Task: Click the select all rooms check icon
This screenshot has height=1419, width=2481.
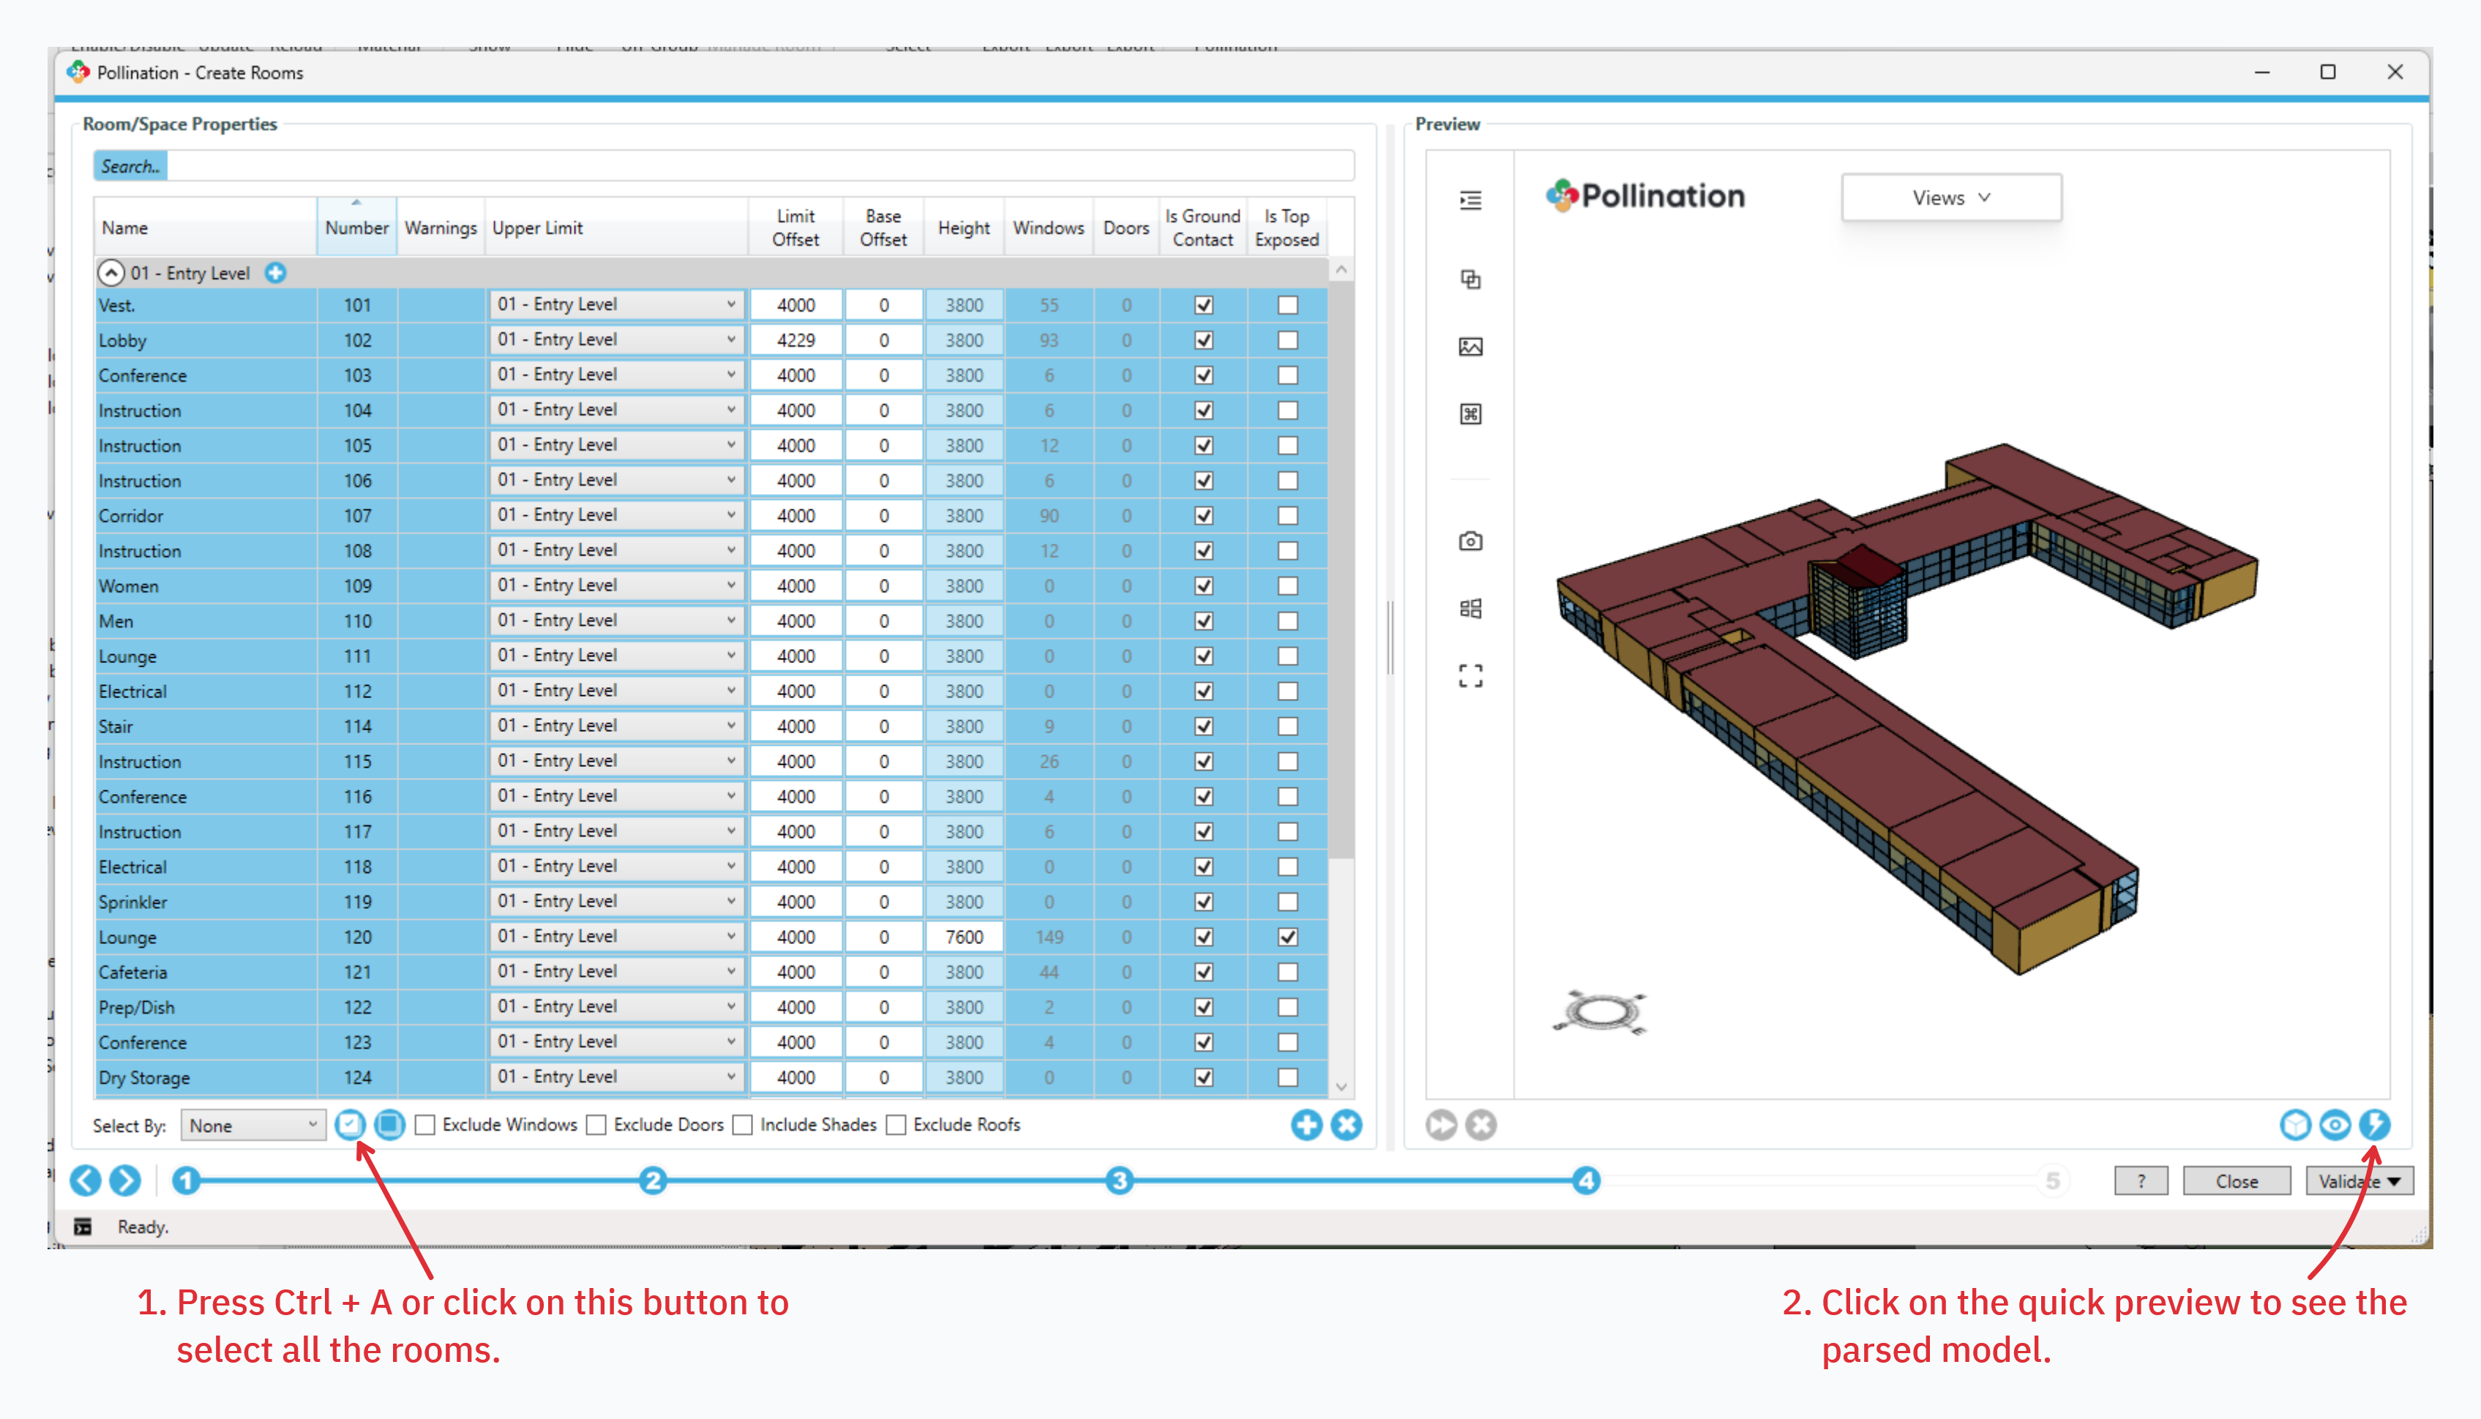Action: 350,1125
